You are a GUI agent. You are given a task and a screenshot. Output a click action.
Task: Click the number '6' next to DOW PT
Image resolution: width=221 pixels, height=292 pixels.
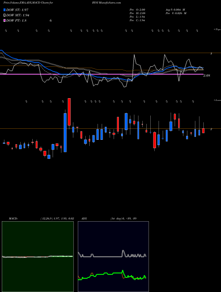50,20
